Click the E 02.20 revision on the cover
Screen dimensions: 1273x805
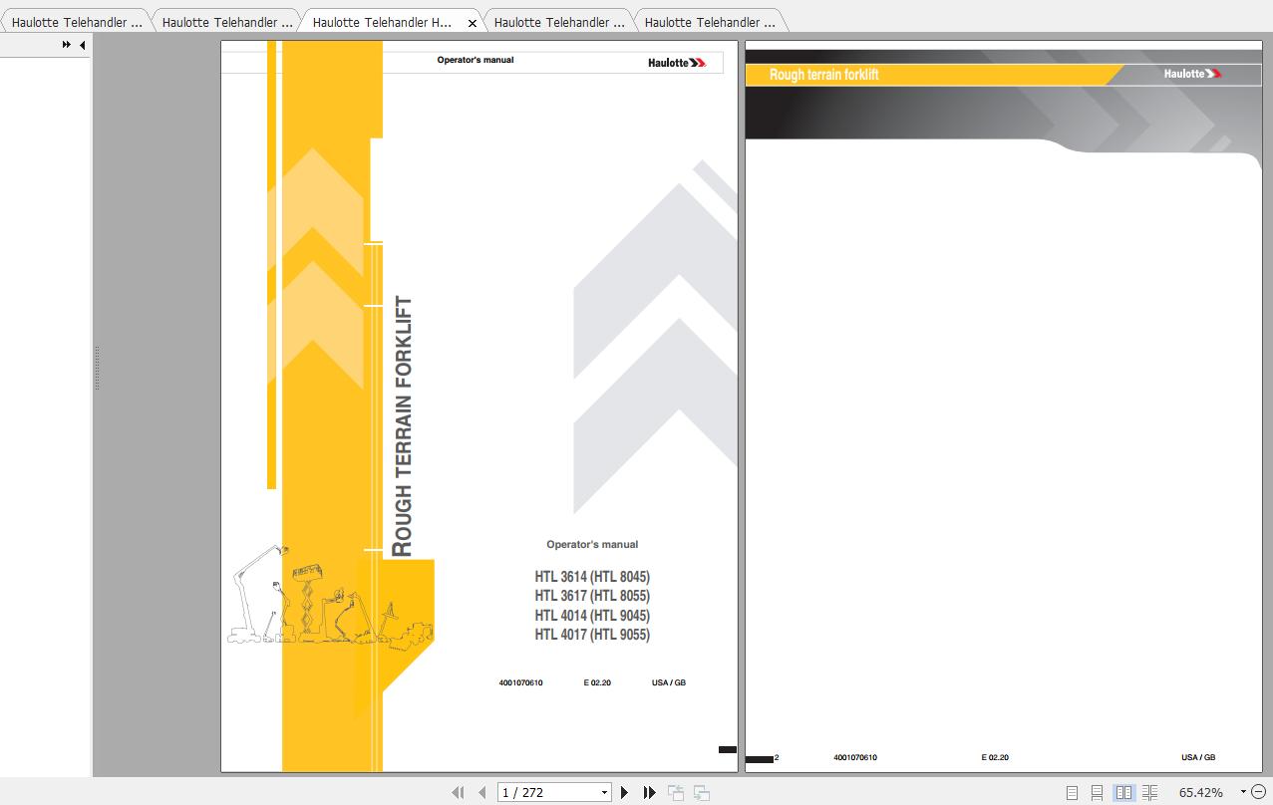[x=597, y=682]
